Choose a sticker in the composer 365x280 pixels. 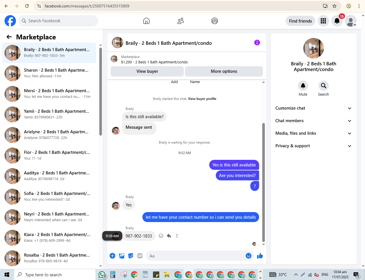pos(131,256)
